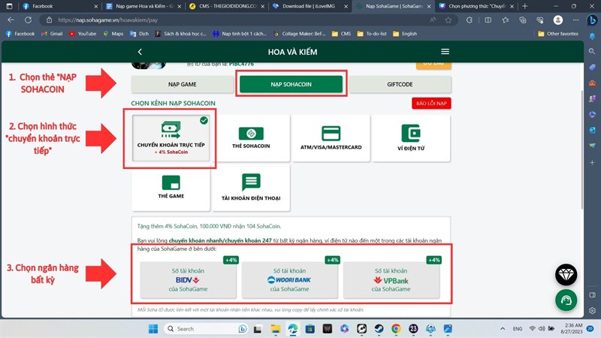Click the browser back arrow
This screenshot has width=601, height=338.
(x=11, y=20)
